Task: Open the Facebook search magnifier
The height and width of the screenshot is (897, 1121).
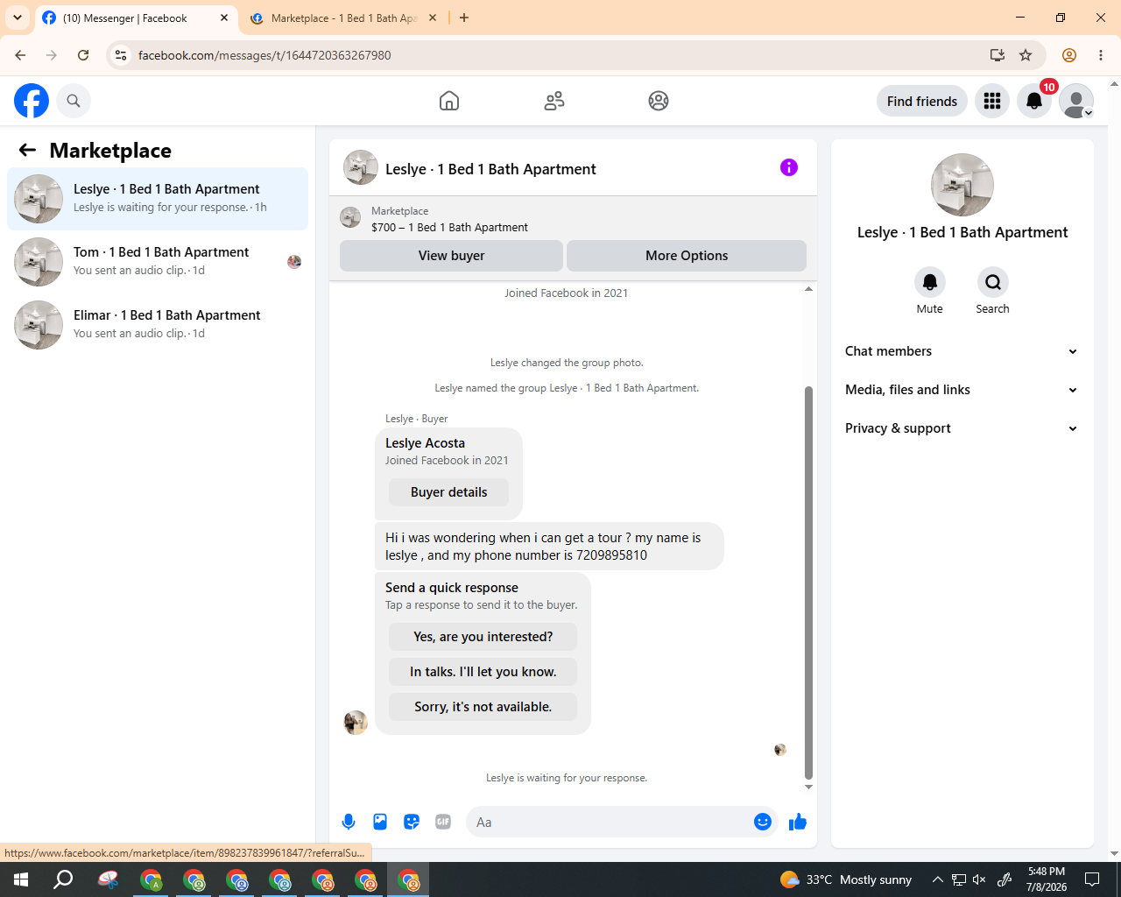Action: click(74, 101)
